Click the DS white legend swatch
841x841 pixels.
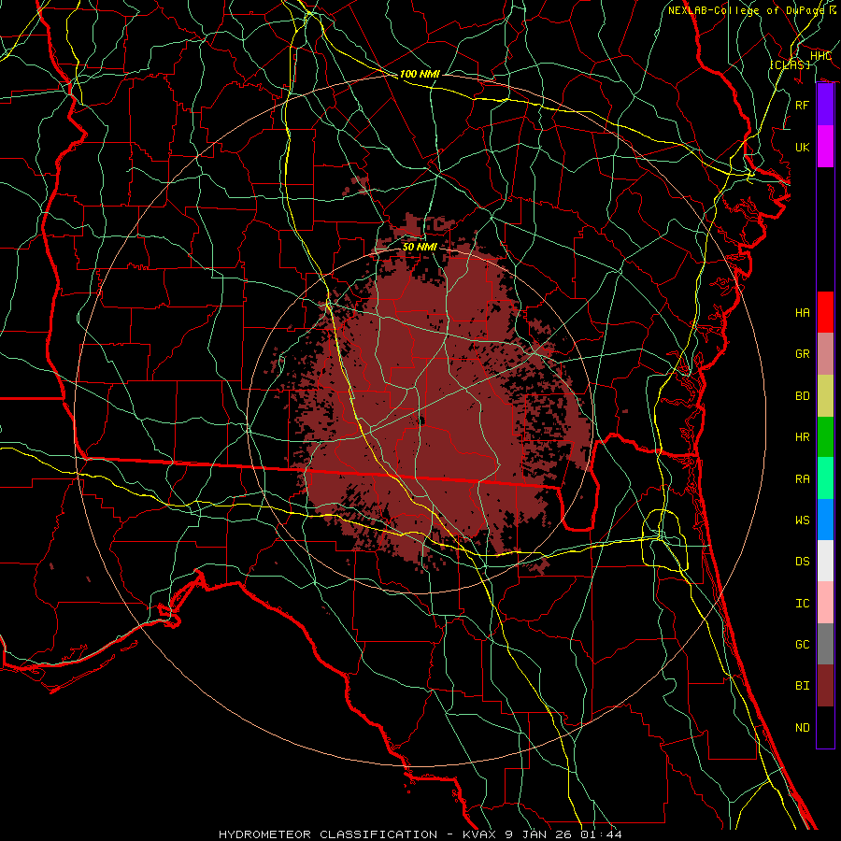(825, 561)
